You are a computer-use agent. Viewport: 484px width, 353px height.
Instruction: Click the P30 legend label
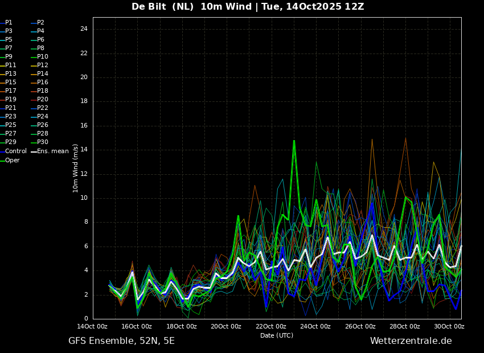[39, 142]
